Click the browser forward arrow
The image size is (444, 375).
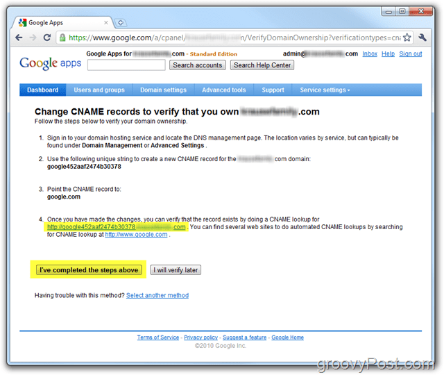[33, 37]
